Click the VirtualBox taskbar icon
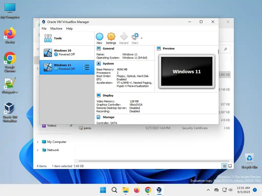This screenshot has width=262, height=196. point(159,190)
